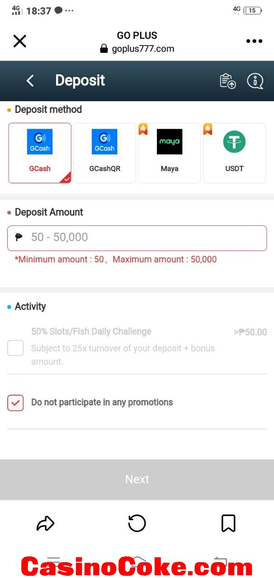Tap the share arrow icon
Viewport: 274px width, 578px height.
click(45, 523)
